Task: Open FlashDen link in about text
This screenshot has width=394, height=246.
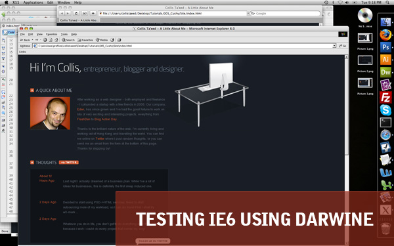Action: 83,119
